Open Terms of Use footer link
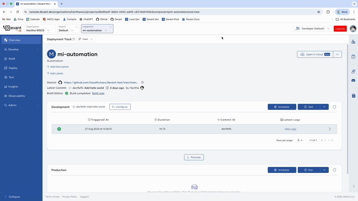Viewport: 358px width, 201px height. click(x=52, y=197)
